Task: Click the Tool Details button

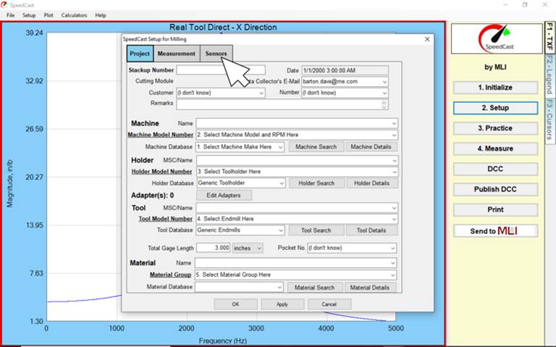Action: 371,230
